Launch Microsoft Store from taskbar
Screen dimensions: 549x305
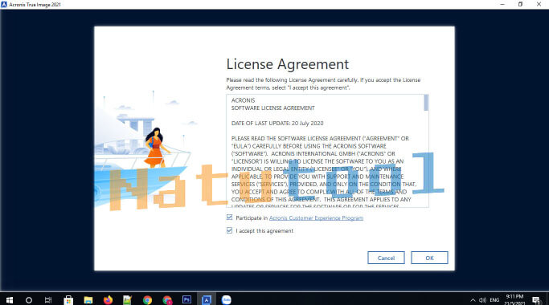[x=68, y=299]
